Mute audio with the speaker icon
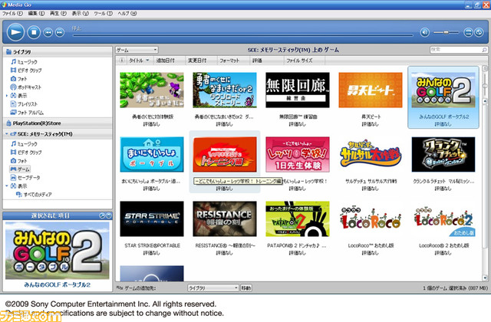This screenshot has height=322, width=491. (424, 32)
